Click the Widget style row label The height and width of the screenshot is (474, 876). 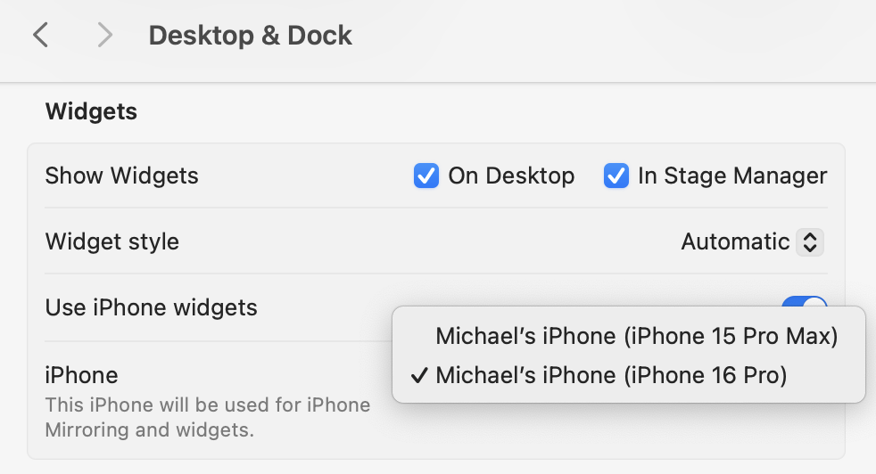click(112, 241)
